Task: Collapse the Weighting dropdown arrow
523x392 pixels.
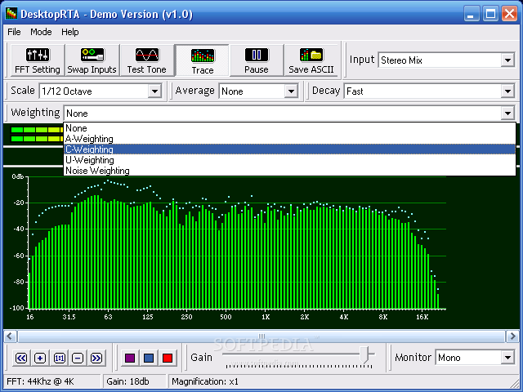Action: [x=507, y=114]
